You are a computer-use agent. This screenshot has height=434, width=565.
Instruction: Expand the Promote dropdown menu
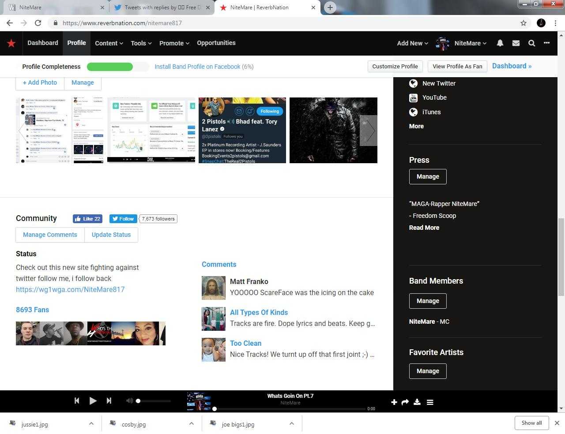point(174,43)
